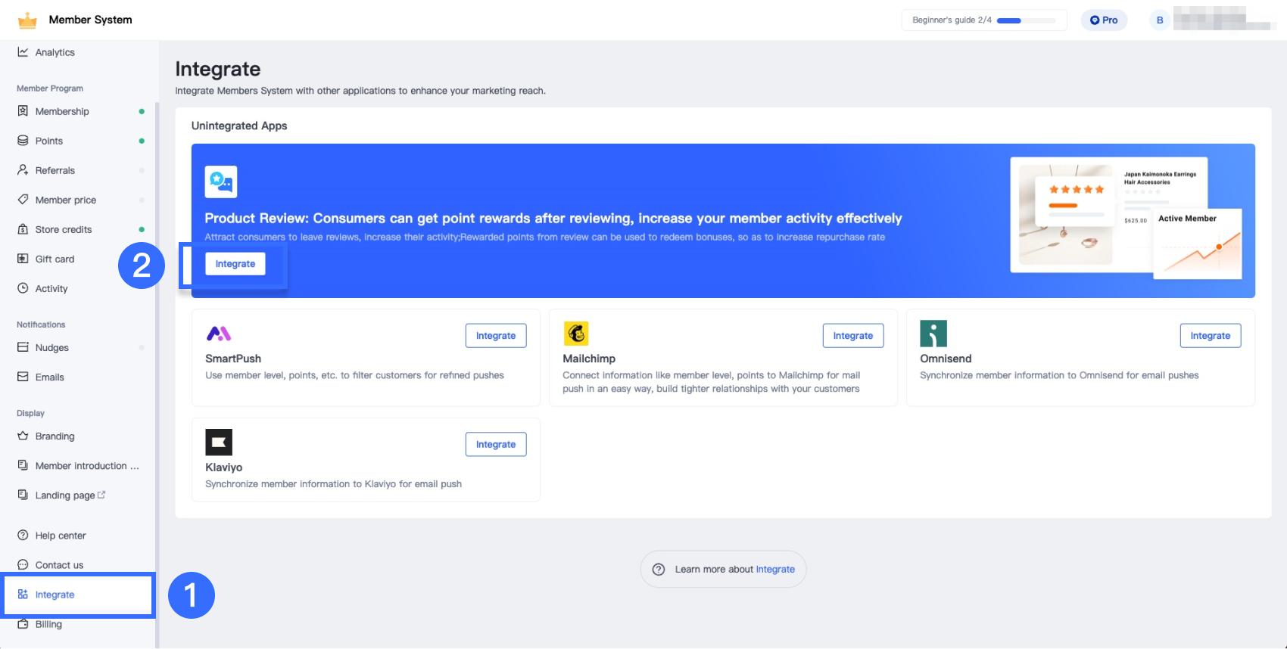Image resolution: width=1287 pixels, height=649 pixels.
Task: Click the Integrate grid icon in sidebar
Action: [23, 595]
